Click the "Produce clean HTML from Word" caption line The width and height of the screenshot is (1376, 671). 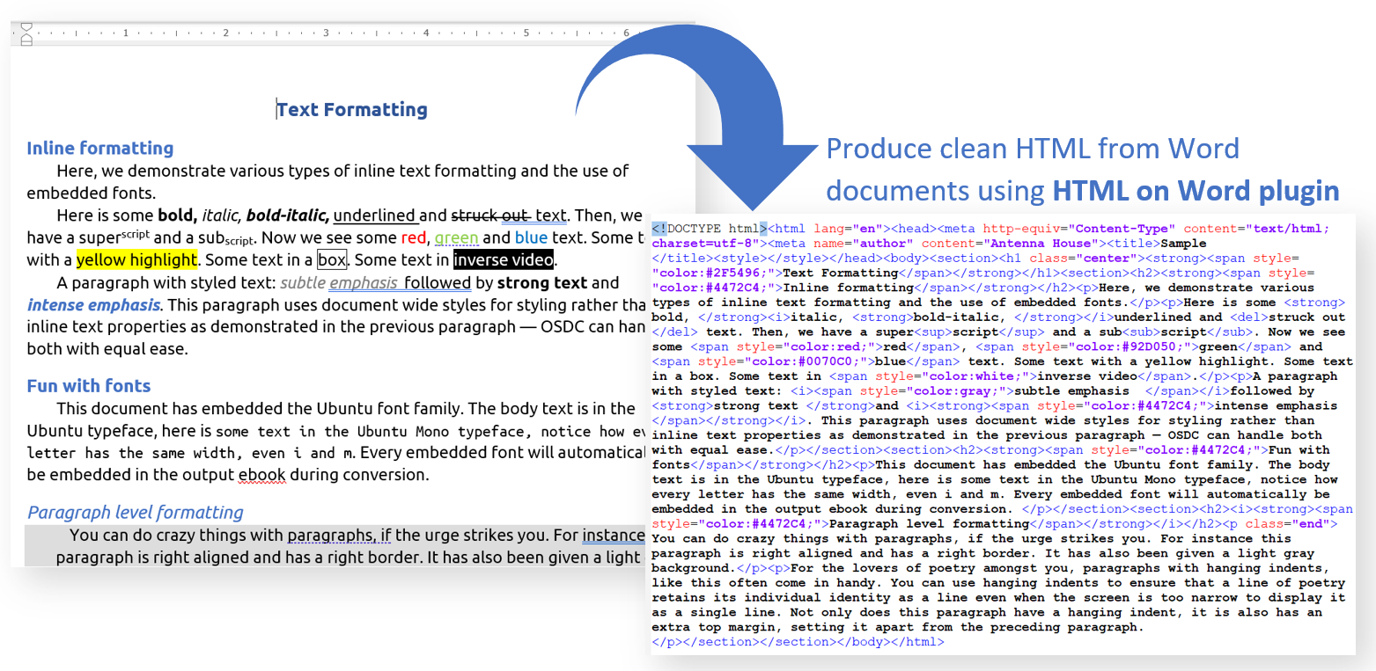[1033, 149]
